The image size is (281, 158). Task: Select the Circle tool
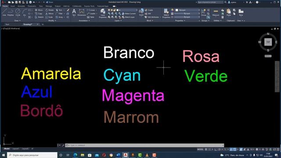18,13
